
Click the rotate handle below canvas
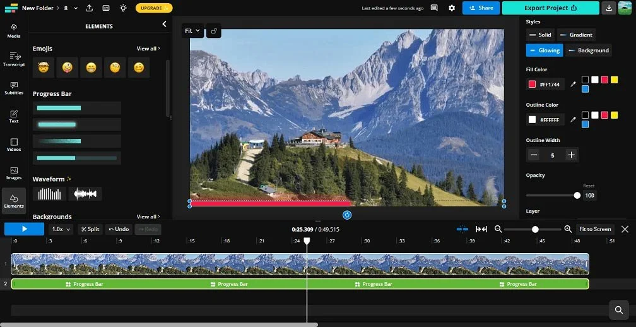pos(347,215)
